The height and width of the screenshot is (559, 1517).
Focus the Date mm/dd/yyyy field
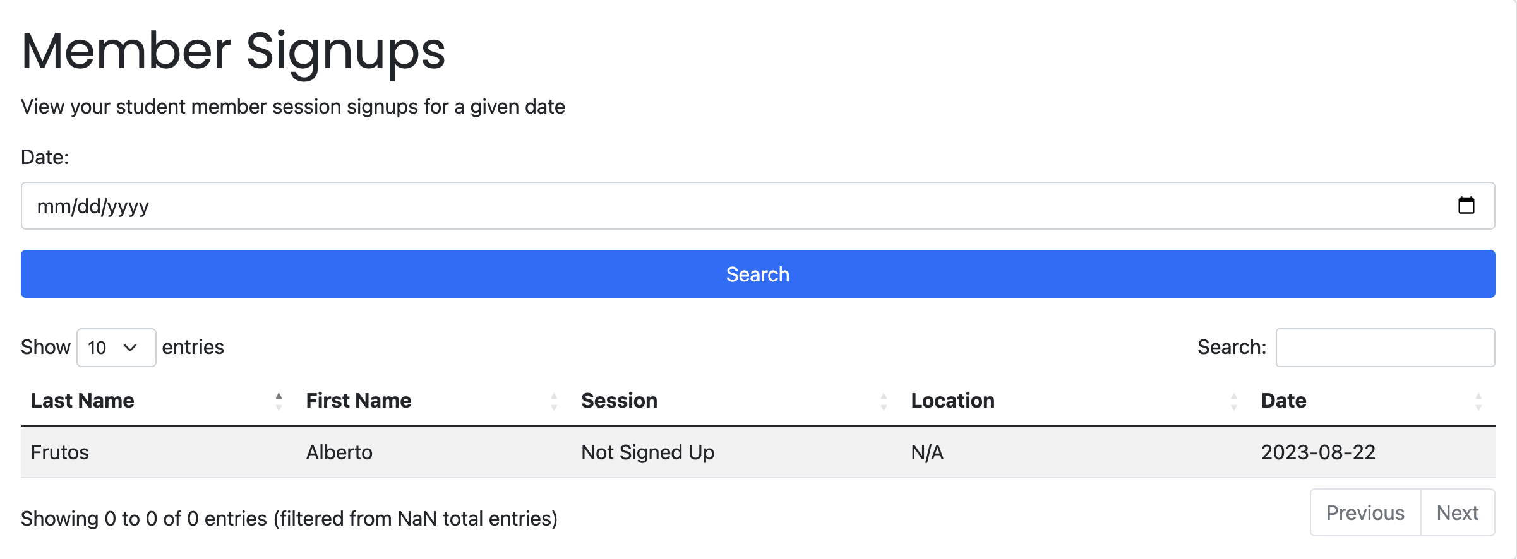(758, 206)
